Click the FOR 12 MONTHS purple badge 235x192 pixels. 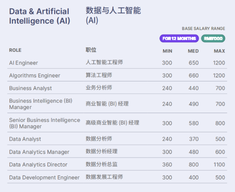tap(179, 38)
